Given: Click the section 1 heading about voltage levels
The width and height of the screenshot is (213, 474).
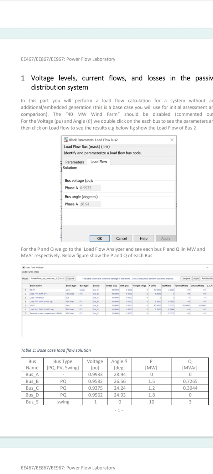Looking at the screenshot, I should pyautogui.click(x=117, y=83).
